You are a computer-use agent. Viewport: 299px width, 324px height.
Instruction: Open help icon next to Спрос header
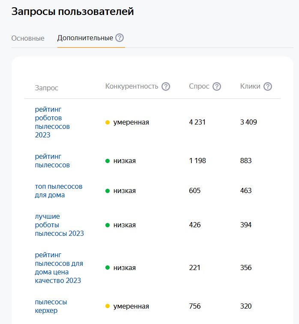[217, 86]
